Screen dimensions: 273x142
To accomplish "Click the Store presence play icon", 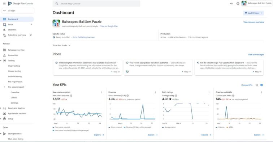I will (x=5, y=134).
